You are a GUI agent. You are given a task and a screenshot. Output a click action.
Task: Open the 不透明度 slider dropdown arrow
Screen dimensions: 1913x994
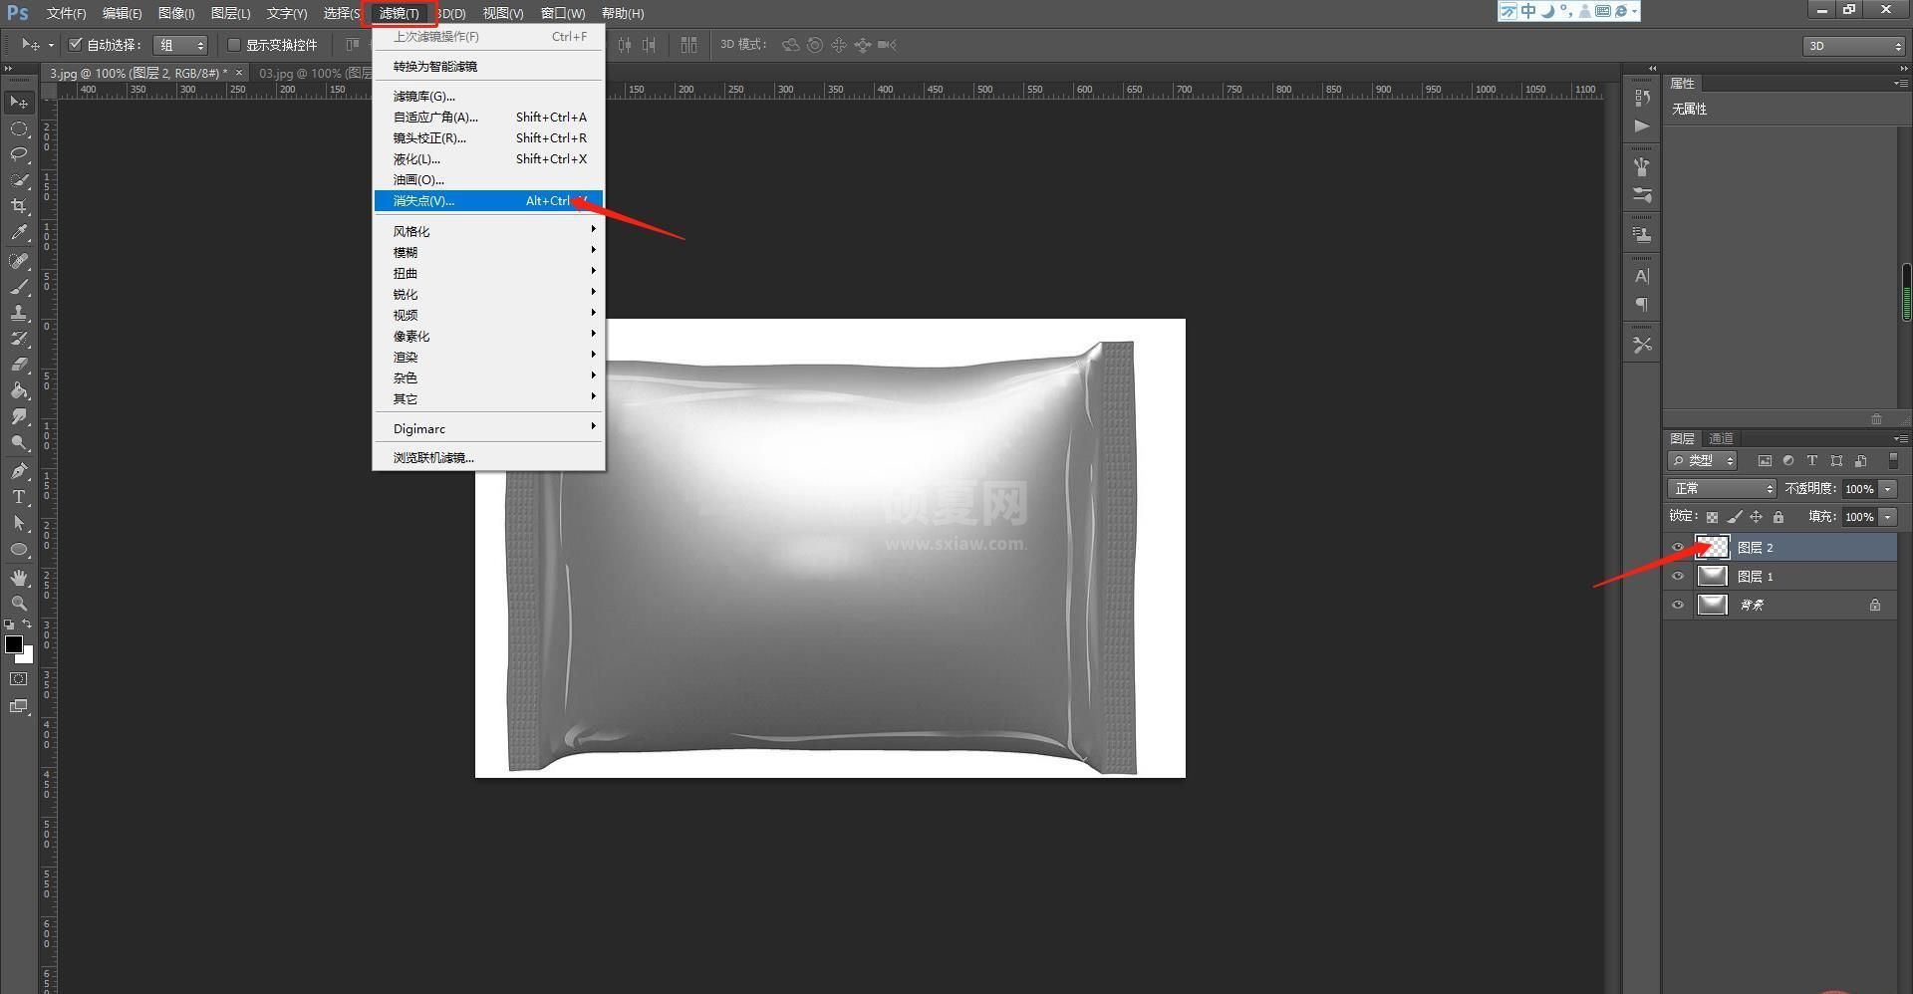coord(1887,489)
